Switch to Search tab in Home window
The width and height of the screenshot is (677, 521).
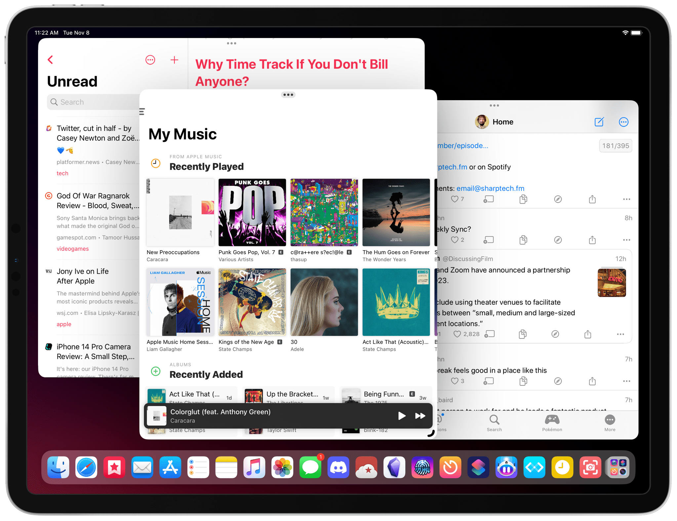tap(494, 423)
